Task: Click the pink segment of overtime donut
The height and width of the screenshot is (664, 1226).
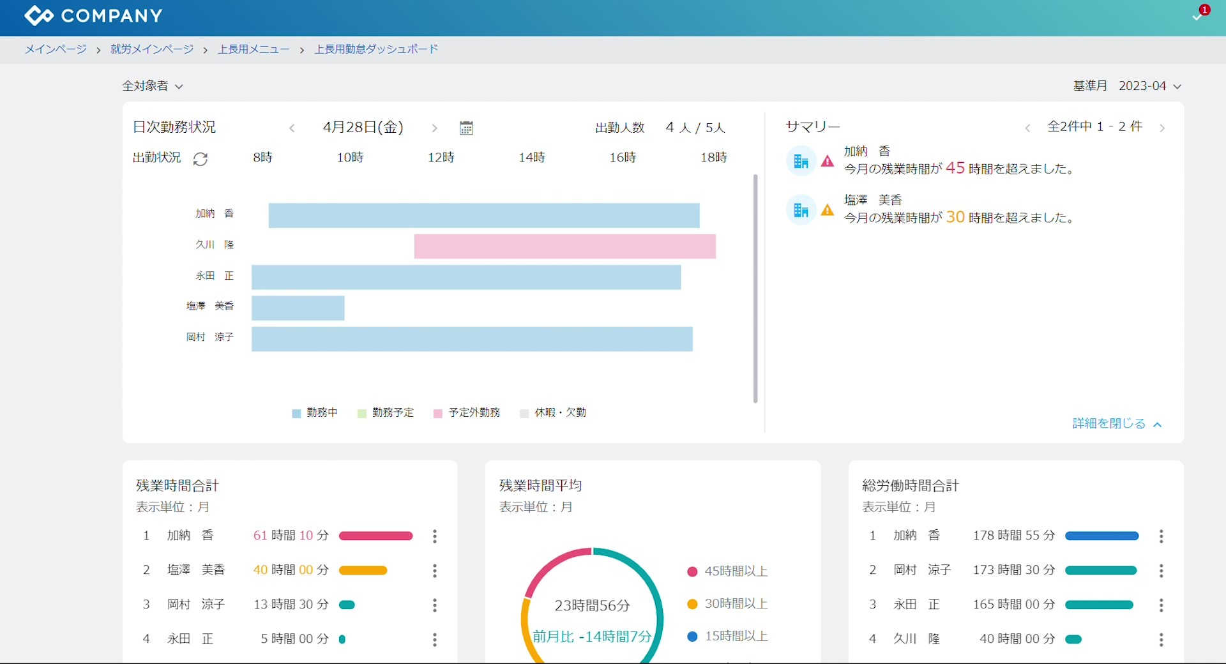Action: tap(549, 565)
